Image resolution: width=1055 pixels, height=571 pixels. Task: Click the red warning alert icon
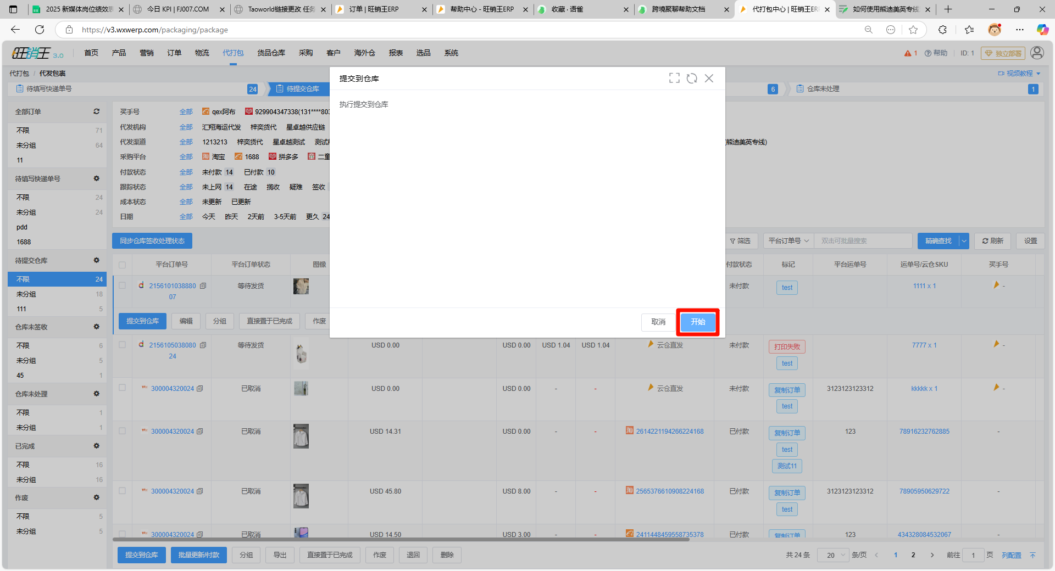click(x=908, y=53)
